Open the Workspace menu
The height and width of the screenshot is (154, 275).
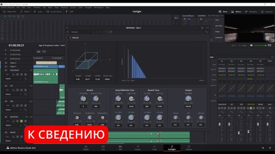coord(98,8)
